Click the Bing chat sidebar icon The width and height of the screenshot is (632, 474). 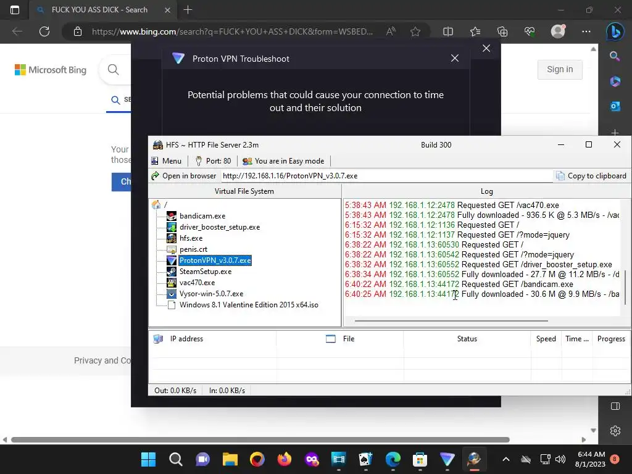pos(615,32)
